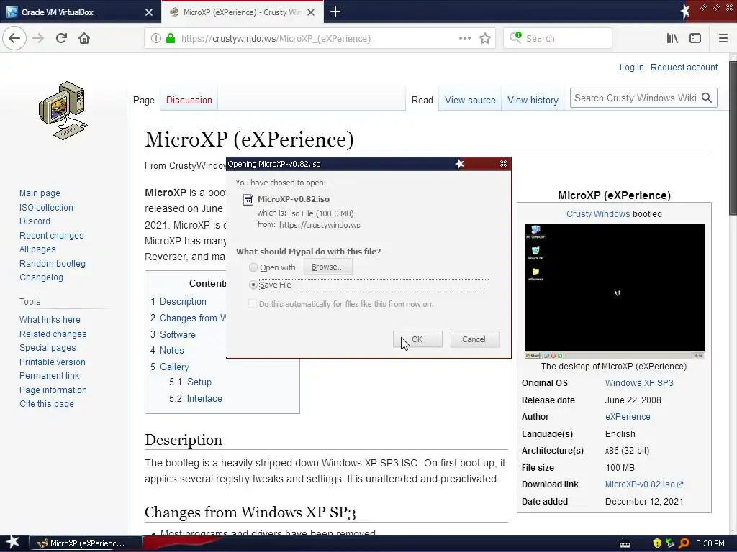Open the site information icon in the address bar

click(x=155, y=39)
